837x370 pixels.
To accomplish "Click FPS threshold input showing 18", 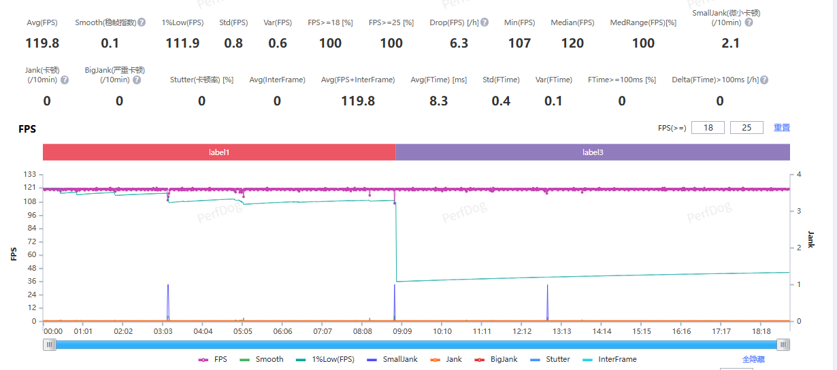I will [708, 128].
